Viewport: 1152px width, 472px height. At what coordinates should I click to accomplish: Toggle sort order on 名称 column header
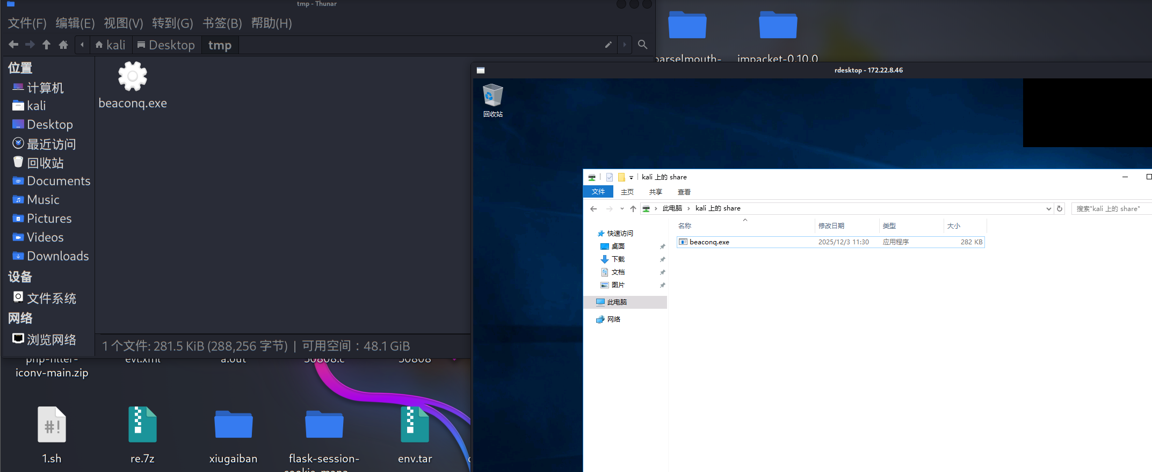pos(685,226)
